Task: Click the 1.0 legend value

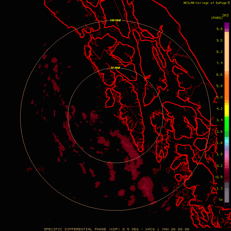Action: point(219,154)
